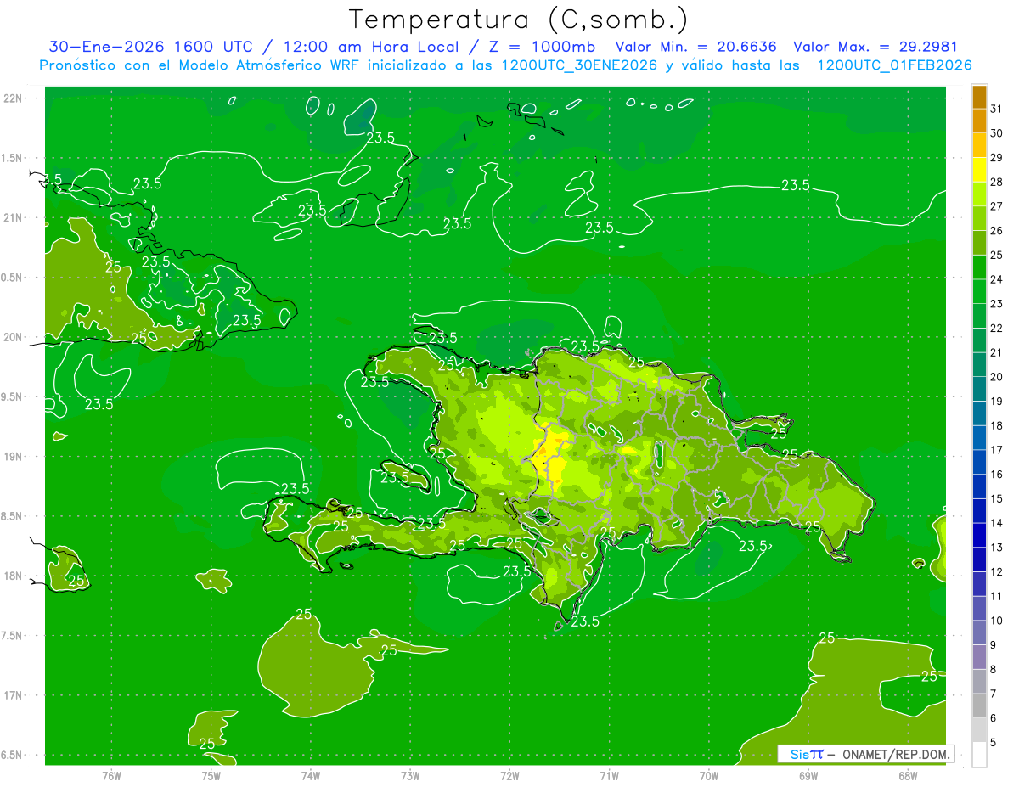Click the "71W" longitude axis label

609,775
